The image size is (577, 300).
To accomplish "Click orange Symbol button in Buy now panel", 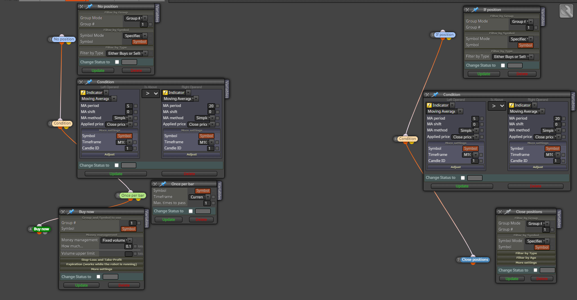I will coord(128,229).
